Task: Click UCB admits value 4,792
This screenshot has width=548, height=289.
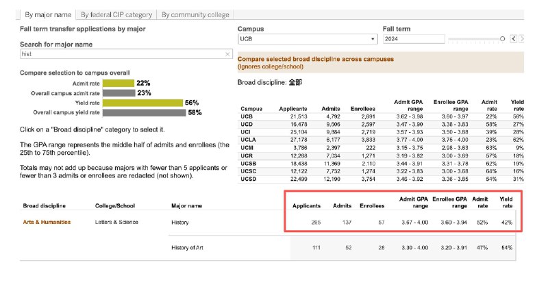Action: pos(334,116)
